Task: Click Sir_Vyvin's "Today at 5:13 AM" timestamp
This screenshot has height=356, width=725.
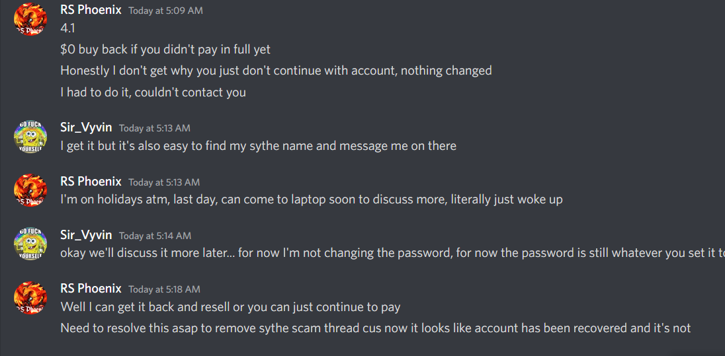Action: click(x=154, y=128)
